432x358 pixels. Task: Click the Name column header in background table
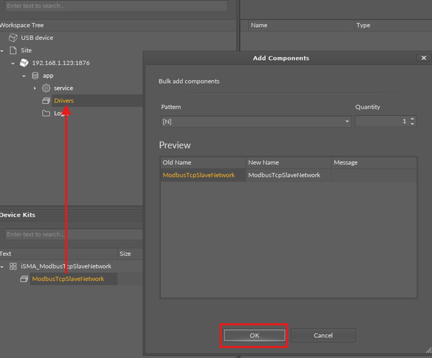pyautogui.click(x=301, y=25)
